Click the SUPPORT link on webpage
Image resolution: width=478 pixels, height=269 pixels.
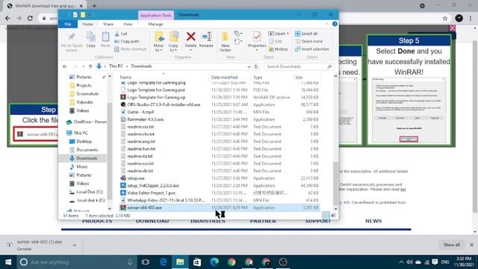pos(317,221)
